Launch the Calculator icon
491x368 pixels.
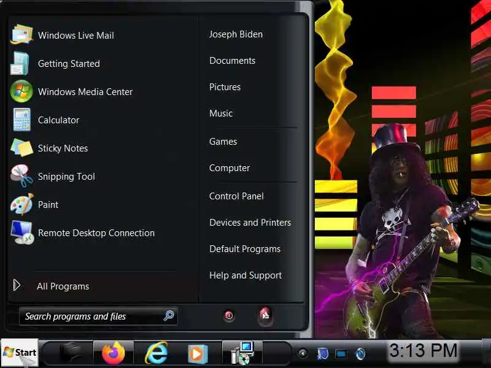(21, 120)
